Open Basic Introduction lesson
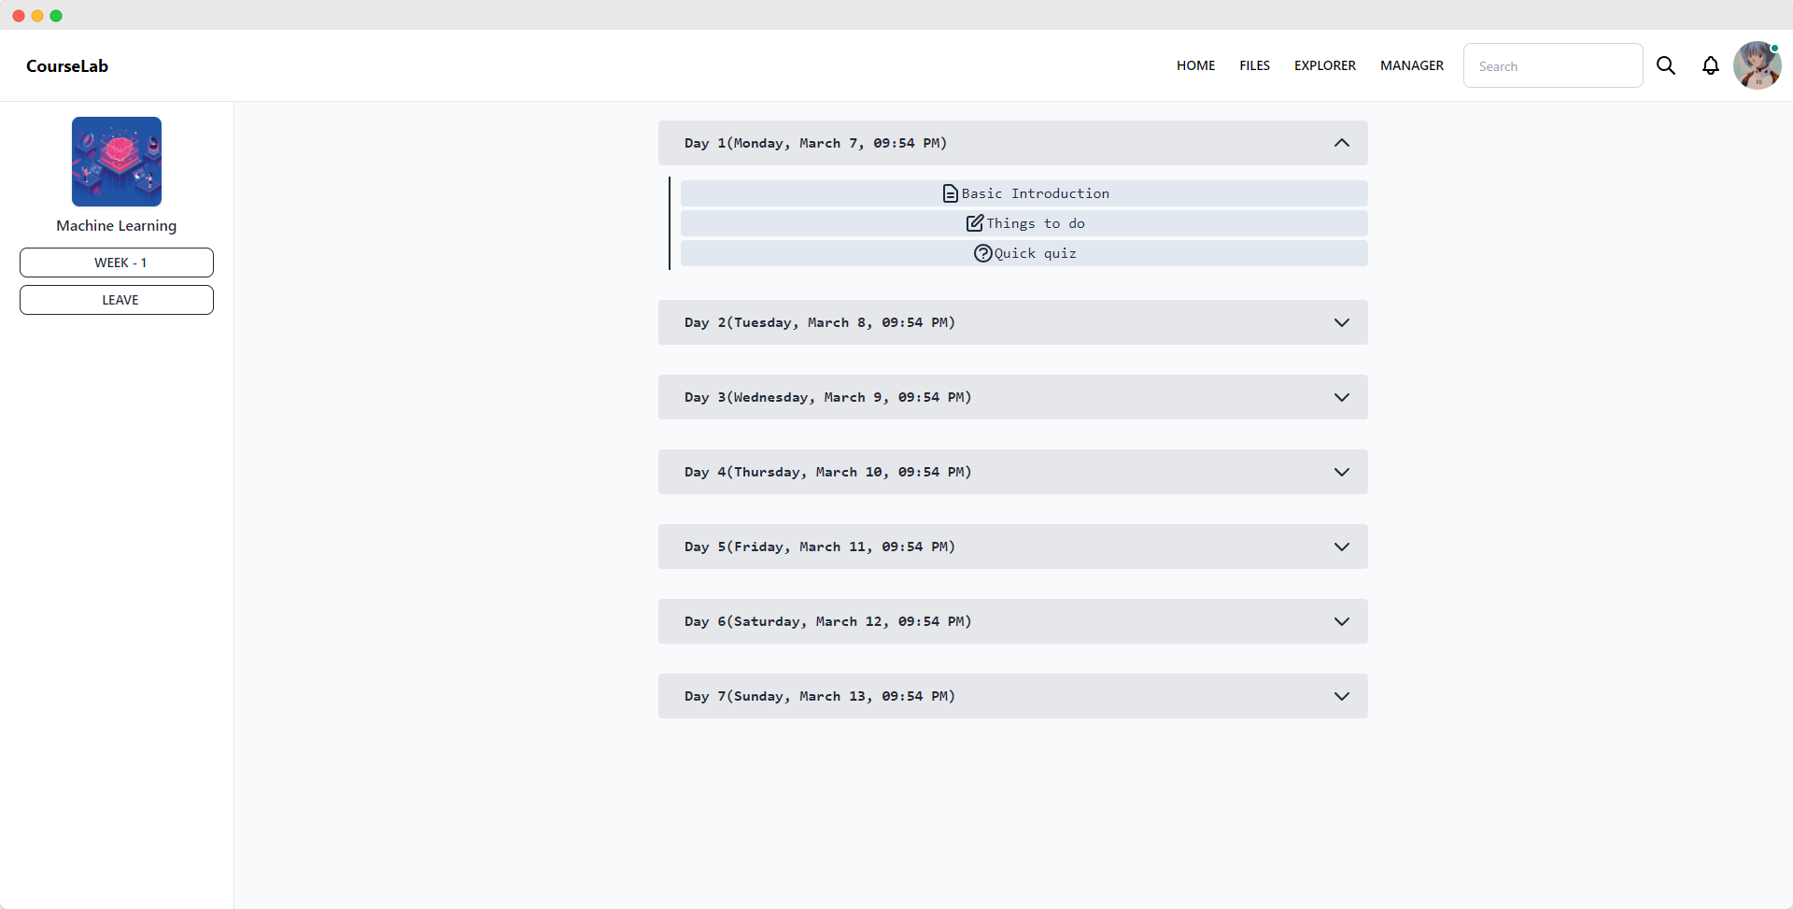The width and height of the screenshot is (1793, 909). tap(1024, 193)
